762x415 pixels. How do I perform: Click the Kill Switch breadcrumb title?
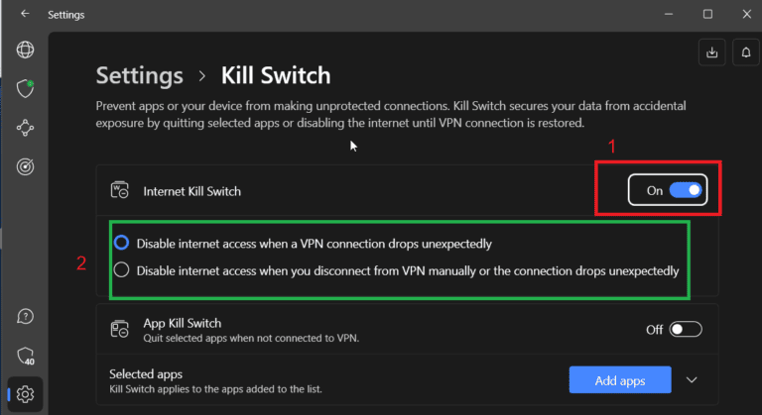point(275,75)
